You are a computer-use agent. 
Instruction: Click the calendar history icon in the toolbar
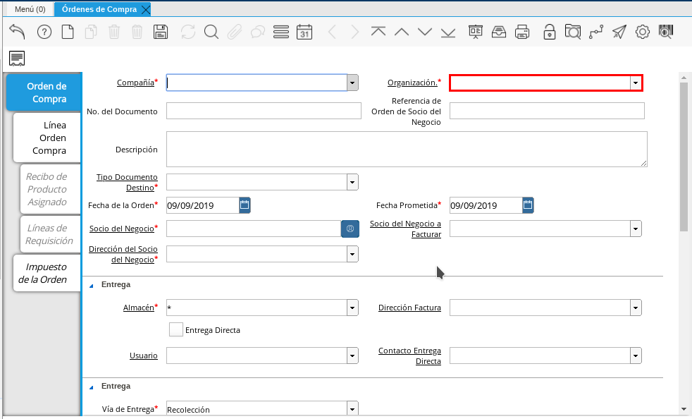click(x=304, y=32)
